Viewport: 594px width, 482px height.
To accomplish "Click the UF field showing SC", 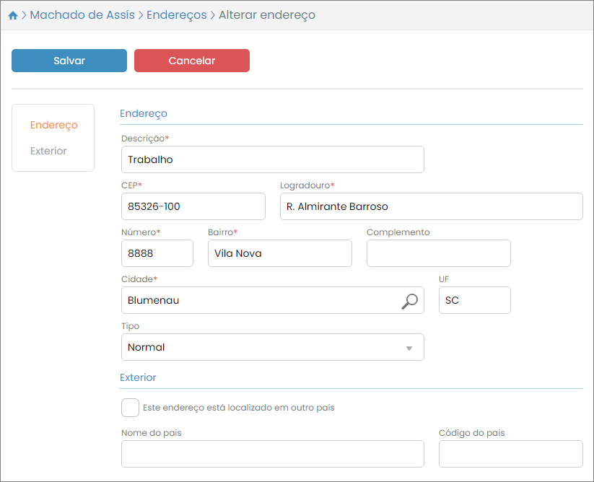I will 474,300.
